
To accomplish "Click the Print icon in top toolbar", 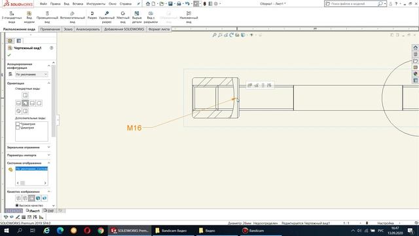I will point(179,4).
